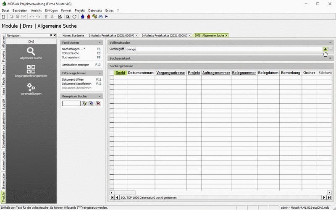Viewport: 336px width, 210px height.
Task: Open Eingangsrechnungsimport in DMS navigation
Action: point(31,71)
